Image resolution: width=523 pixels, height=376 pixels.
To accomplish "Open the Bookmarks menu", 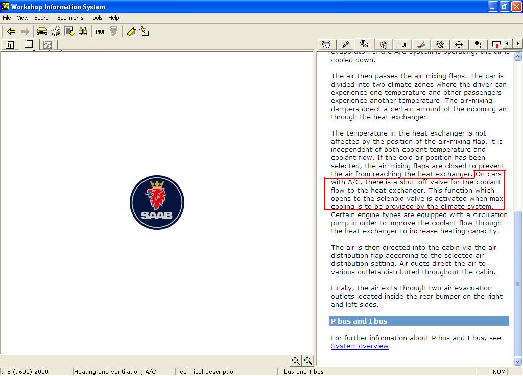I will (70, 18).
